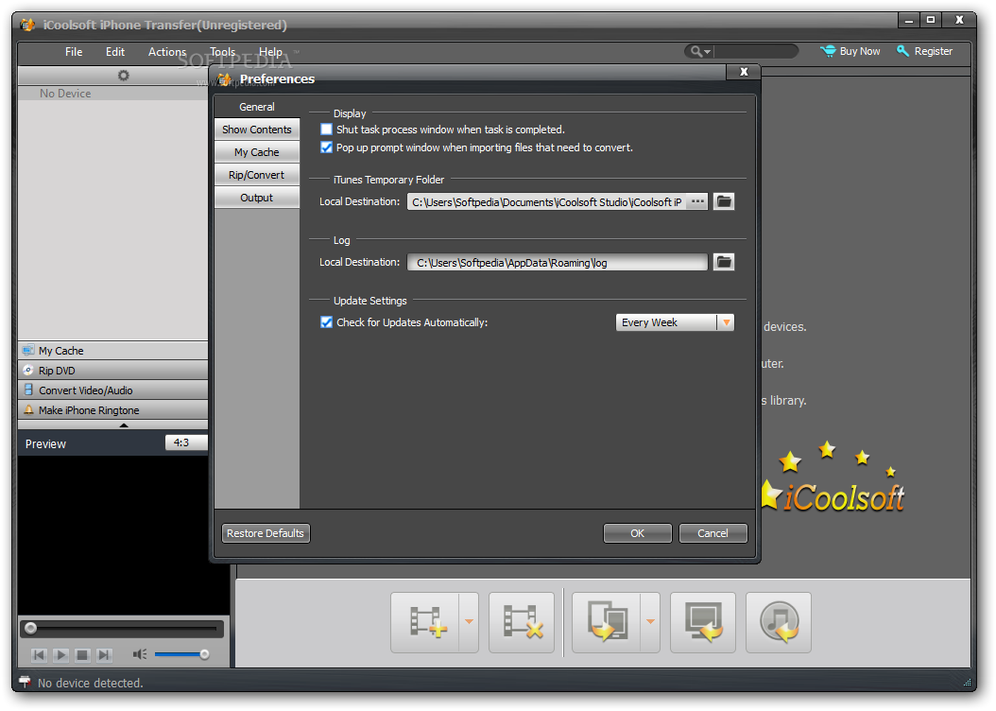Click the remove video file toolbar icon
Image resolution: width=996 pixels, height=711 pixels.
pyautogui.click(x=522, y=622)
